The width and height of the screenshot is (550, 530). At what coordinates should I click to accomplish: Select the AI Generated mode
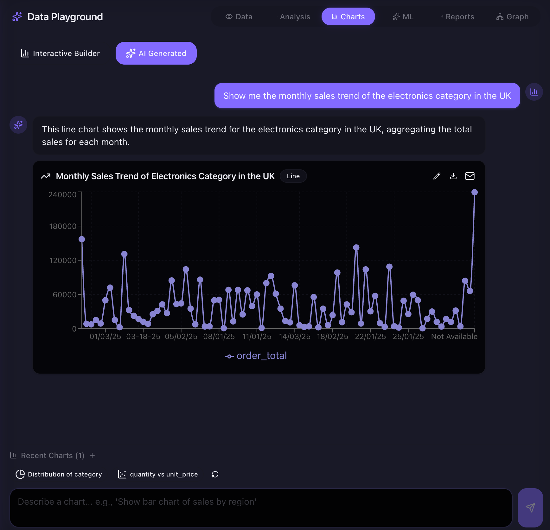[x=156, y=53]
